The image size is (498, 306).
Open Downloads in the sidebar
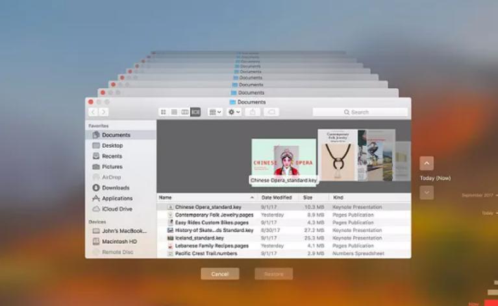click(121, 188)
